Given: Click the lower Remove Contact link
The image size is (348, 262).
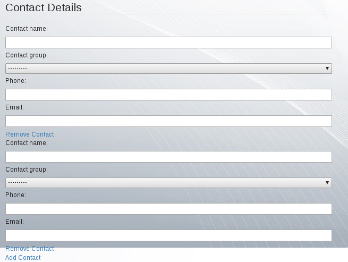Looking at the screenshot, I should click(30, 249).
